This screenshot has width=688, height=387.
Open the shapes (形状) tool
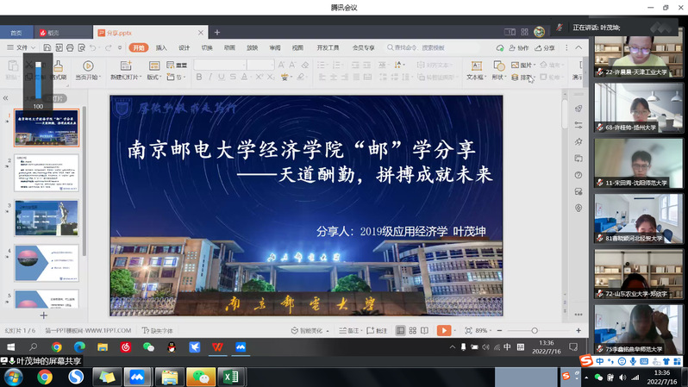pos(498,71)
